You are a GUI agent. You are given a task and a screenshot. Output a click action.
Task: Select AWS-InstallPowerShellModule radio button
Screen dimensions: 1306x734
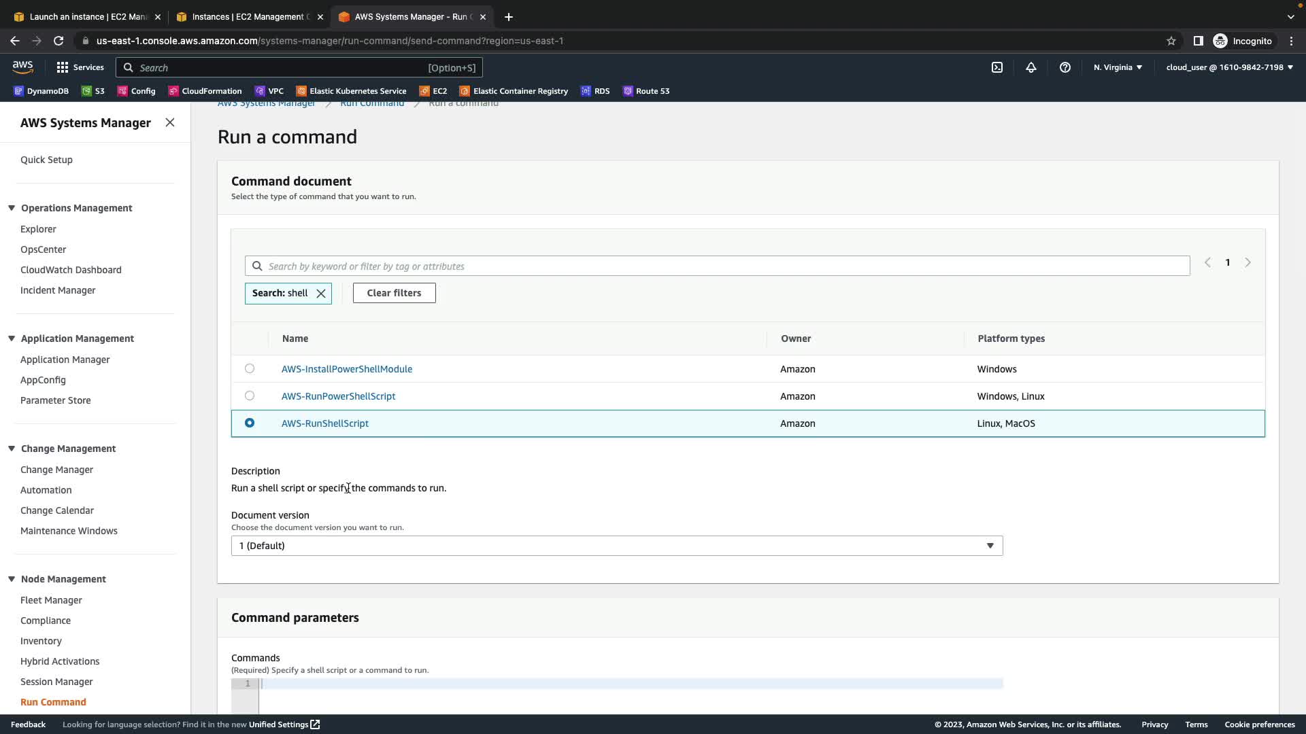point(250,368)
